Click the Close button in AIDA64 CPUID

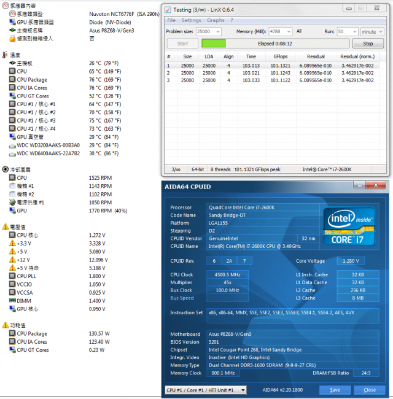tap(370, 390)
